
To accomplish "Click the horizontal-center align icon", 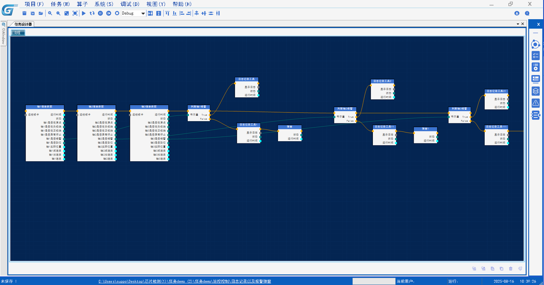I will (204, 13).
